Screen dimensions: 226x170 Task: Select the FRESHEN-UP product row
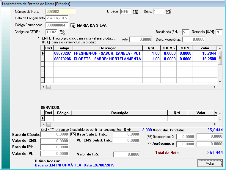pyautogui.click(x=107, y=53)
